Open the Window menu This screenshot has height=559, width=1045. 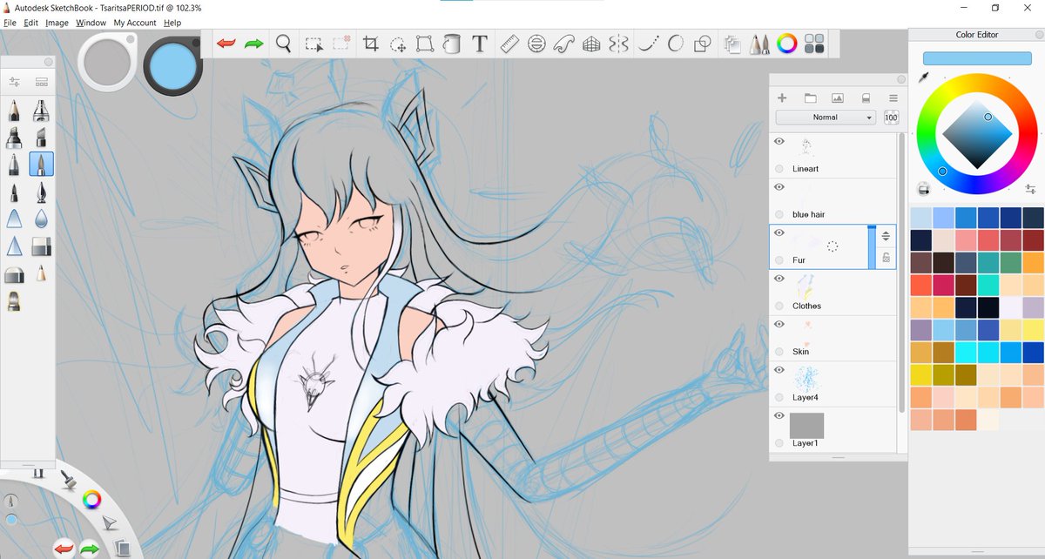91,23
